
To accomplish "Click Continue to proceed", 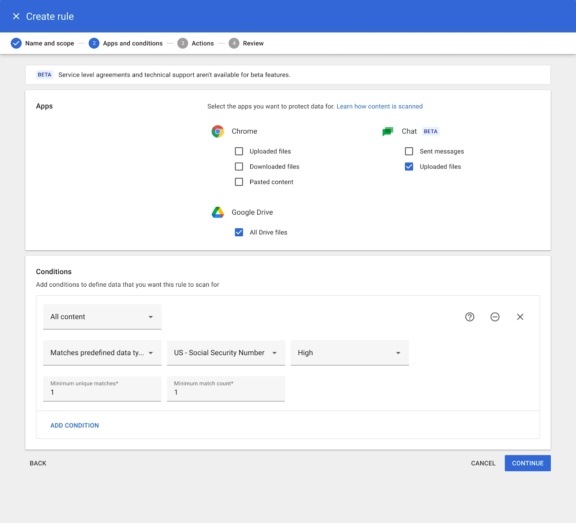I will click(x=527, y=463).
